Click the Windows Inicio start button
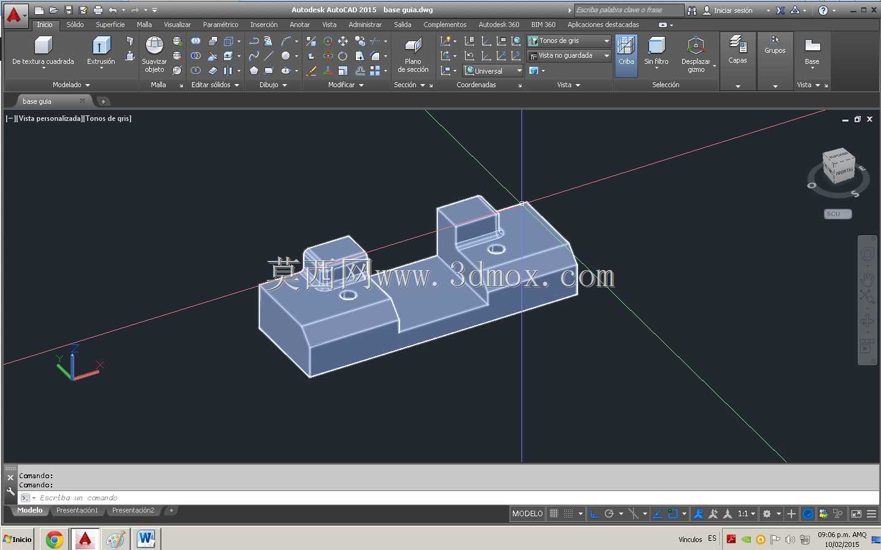881x550 pixels. click(18, 540)
